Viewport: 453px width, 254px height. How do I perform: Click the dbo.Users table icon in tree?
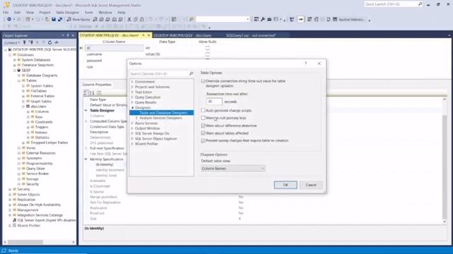click(28, 107)
